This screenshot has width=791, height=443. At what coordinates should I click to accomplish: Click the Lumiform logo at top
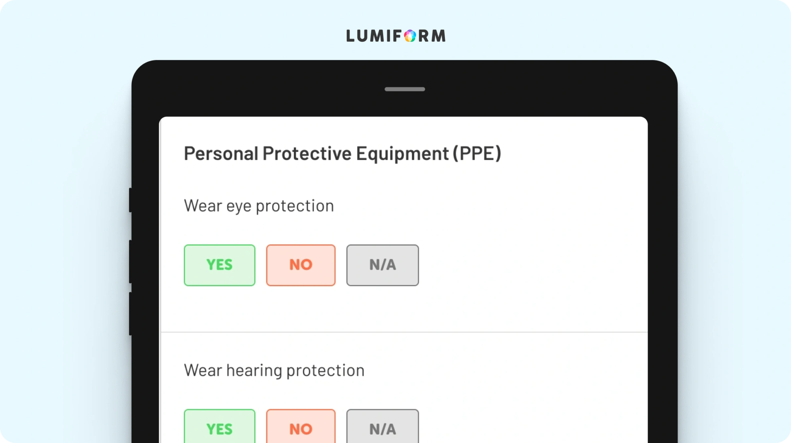(x=396, y=36)
